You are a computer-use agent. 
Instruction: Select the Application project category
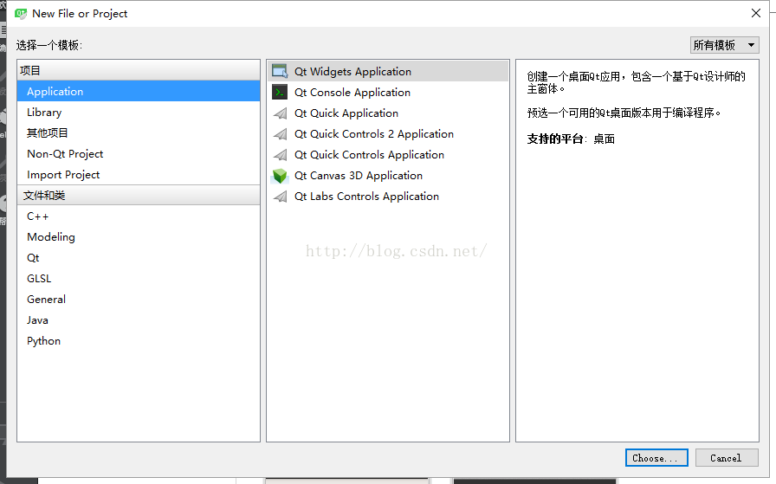pos(139,92)
